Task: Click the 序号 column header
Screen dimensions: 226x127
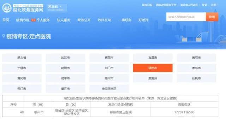Action: click(x=13, y=104)
